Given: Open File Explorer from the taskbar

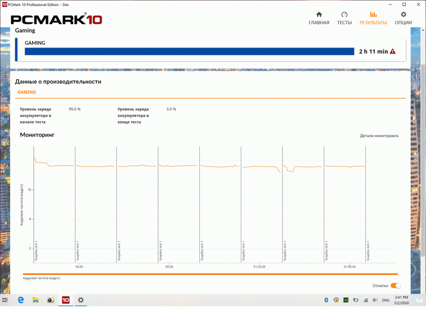Looking at the screenshot, I should [35, 300].
